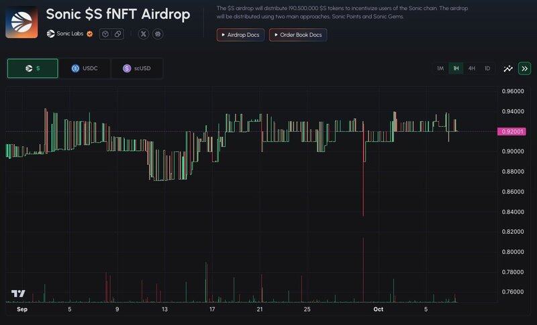Select the 1M timeframe
Screen dimensions: 537x325
[440, 68]
